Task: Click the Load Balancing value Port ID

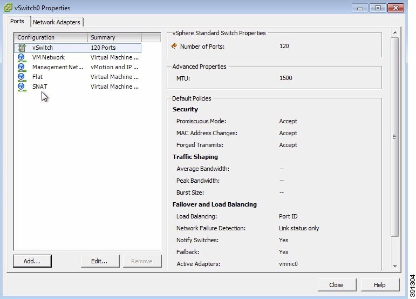Action: 288,216
